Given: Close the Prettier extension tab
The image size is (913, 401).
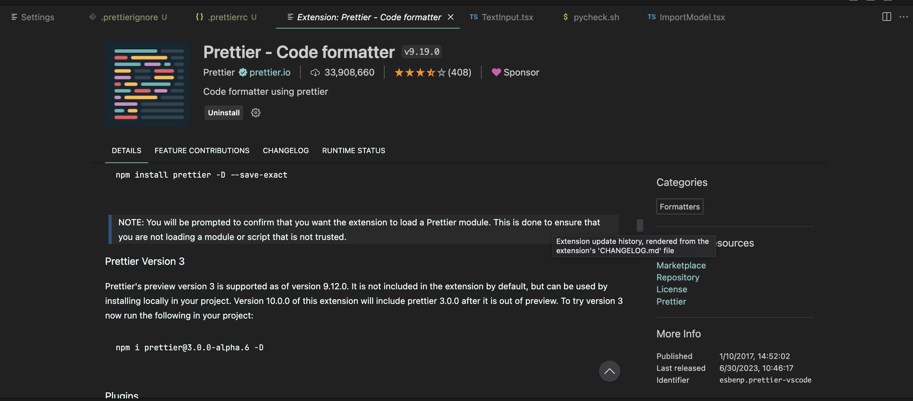Looking at the screenshot, I should 451,17.
